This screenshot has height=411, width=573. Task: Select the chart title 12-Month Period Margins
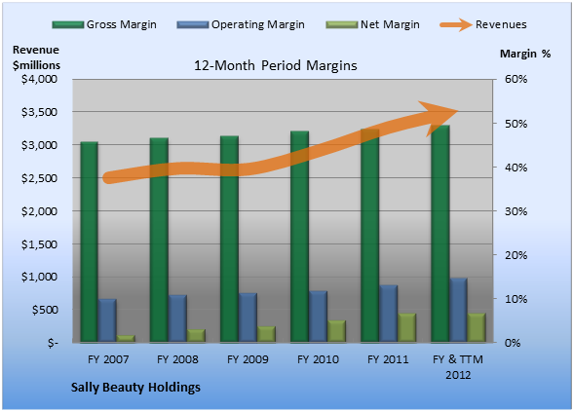(x=276, y=66)
